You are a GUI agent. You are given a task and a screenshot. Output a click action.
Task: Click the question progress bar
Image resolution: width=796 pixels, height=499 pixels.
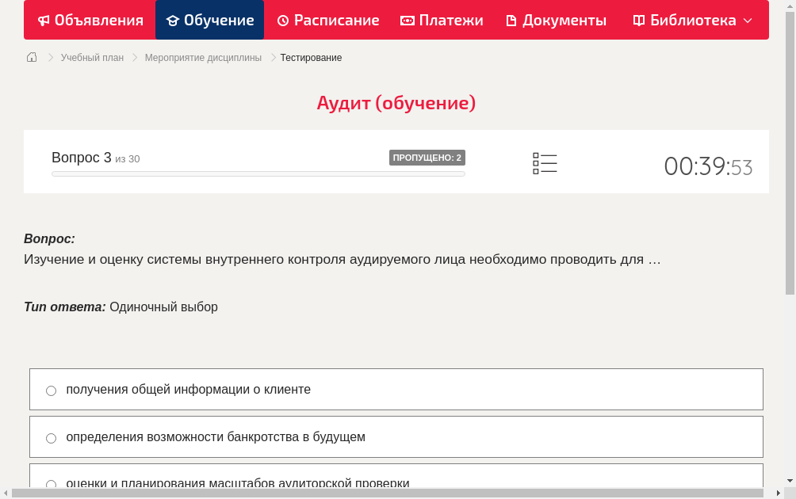(x=258, y=173)
